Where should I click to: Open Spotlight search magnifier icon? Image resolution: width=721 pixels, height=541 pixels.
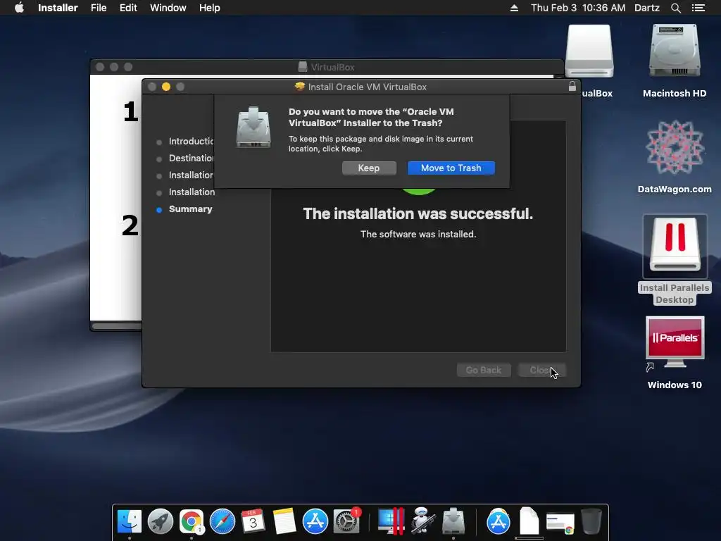point(675,8)
